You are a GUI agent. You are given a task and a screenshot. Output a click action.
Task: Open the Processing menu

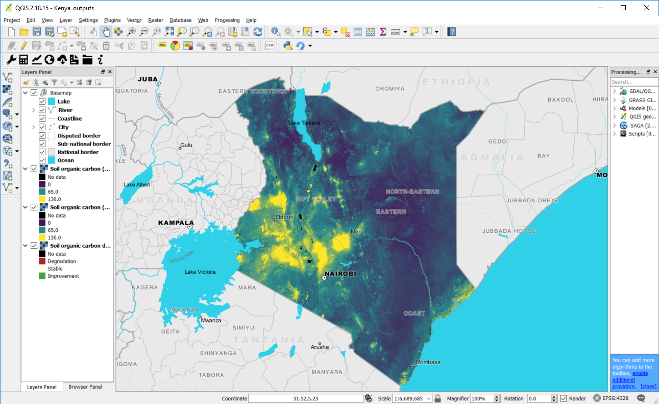227,20
